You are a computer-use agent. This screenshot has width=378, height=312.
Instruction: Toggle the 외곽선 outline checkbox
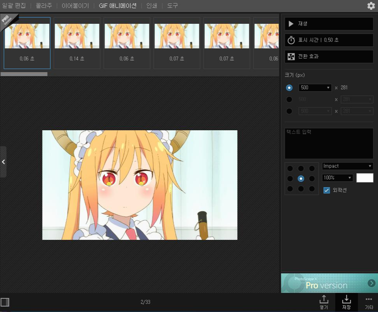pyautogui.click(x=327, y=190)
